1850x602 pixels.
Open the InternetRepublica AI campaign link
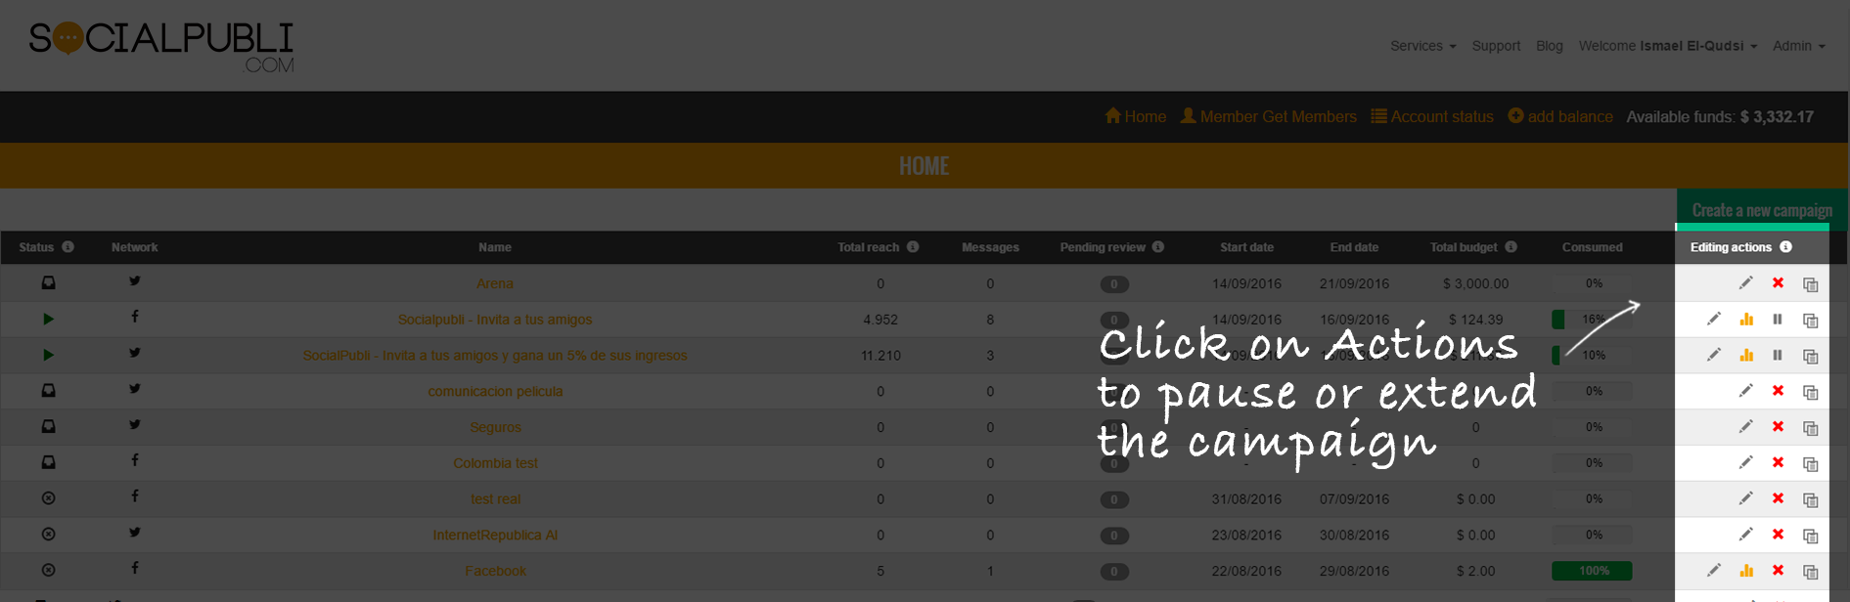(x=495, y=535)
